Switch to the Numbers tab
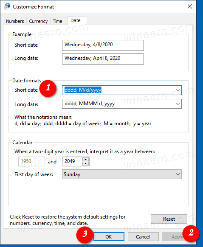The width and height of the screenshot is (203, 247). [x=15, y=21]
